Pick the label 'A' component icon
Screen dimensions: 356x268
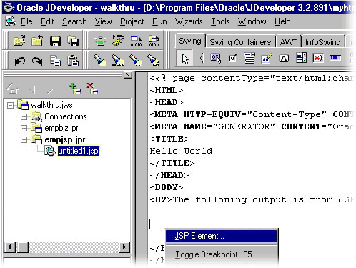tap(284, 59)
